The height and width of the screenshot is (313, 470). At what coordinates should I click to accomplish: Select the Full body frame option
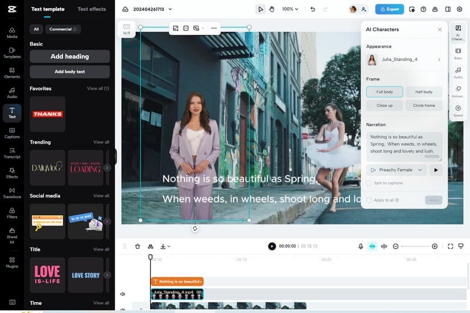pos(385,92)
